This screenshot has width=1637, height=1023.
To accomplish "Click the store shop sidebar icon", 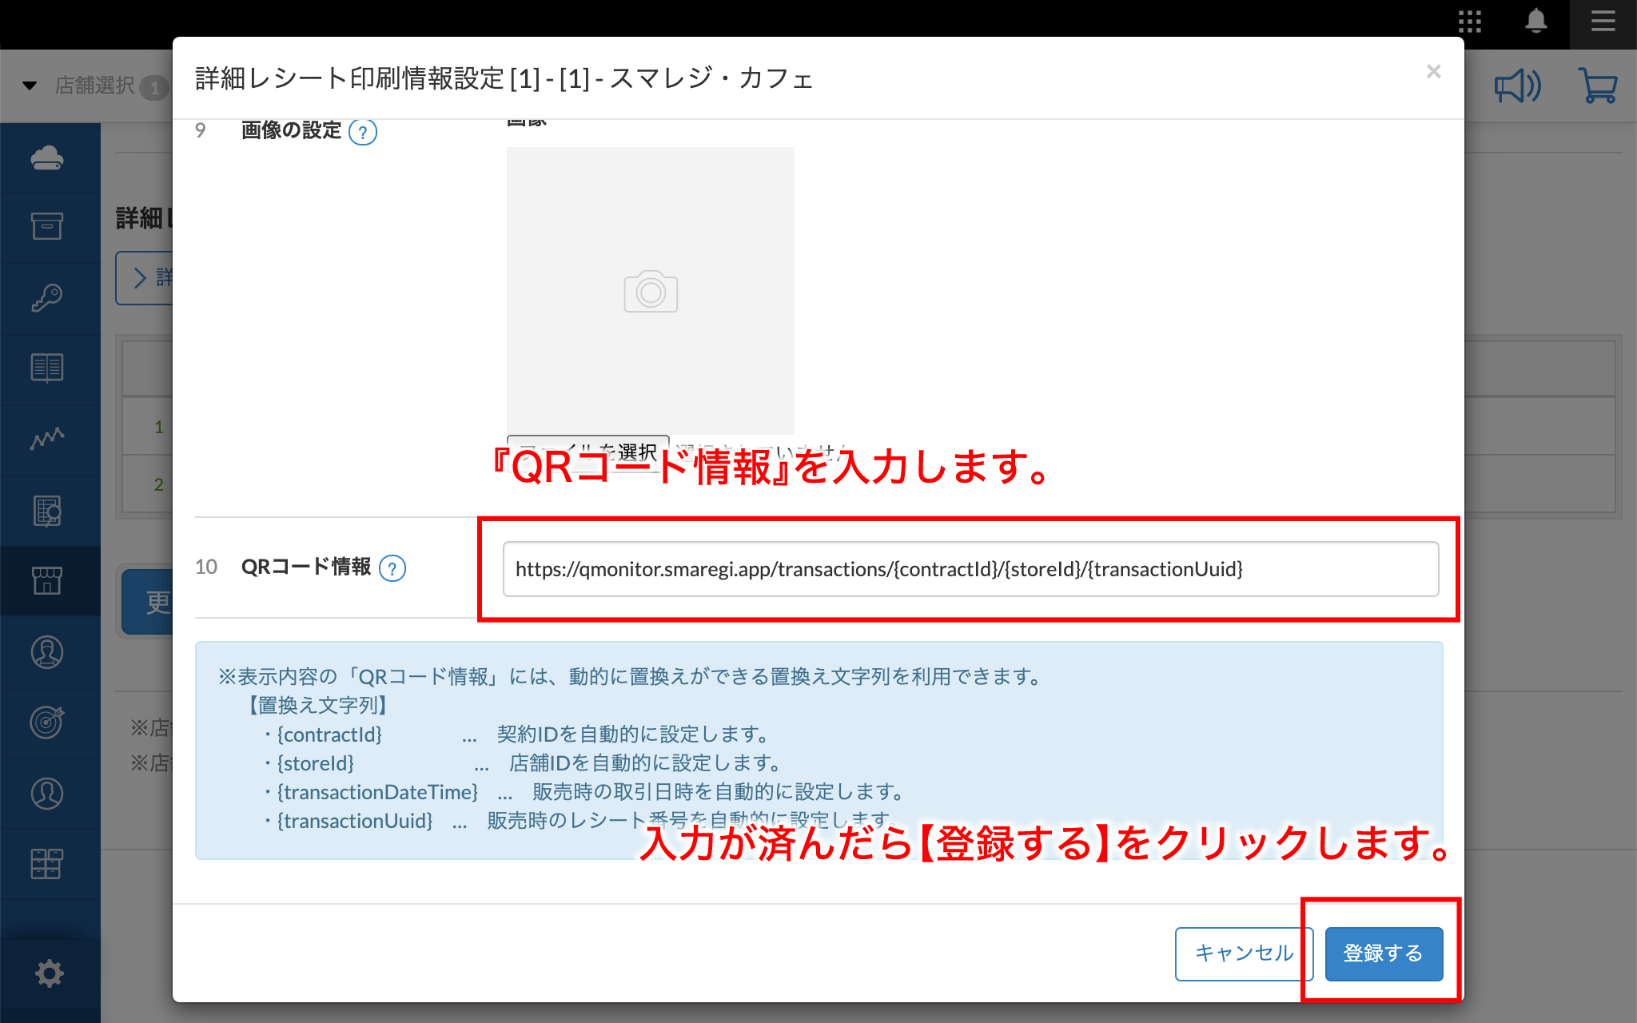I will click(x=47, y=580).
